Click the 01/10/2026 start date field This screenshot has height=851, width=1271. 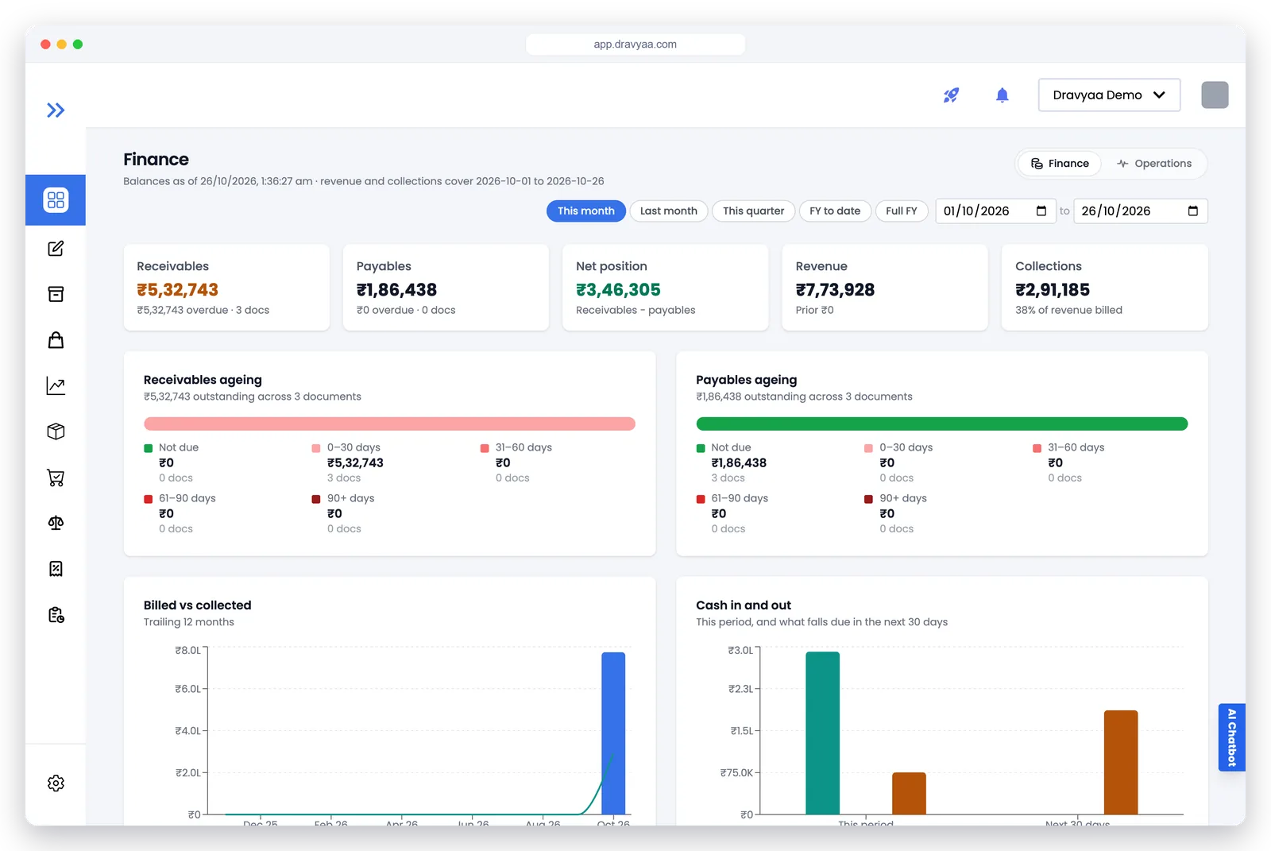coord(995,211)
